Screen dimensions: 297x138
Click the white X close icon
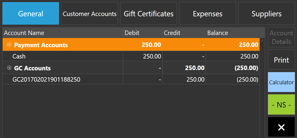[x=281, y=127]
